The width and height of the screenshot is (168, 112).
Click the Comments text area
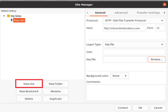[x=126, y=92]
